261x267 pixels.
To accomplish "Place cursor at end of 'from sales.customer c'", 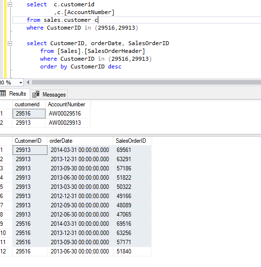I will [98, 20].
